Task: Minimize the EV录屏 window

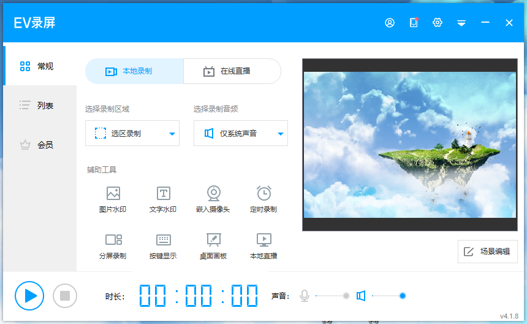Action: (x=485, y=23)
